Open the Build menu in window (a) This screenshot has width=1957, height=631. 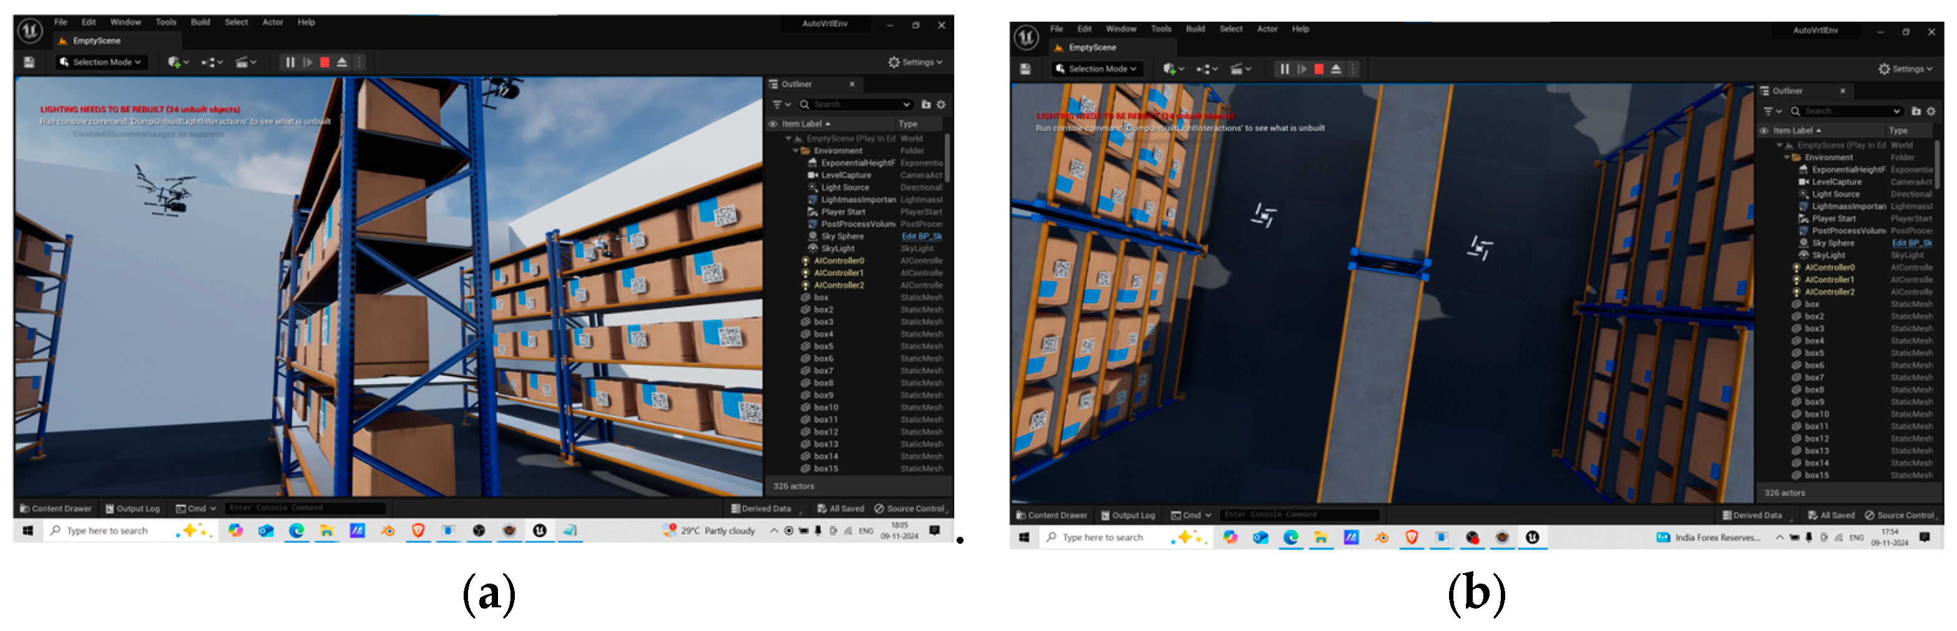(200, 22)
